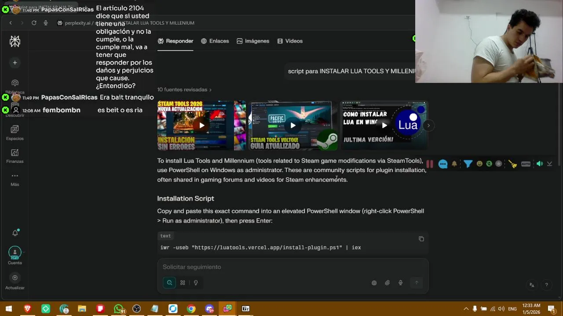
Task: Open Google Chrome in taskbar
Action: coord(191,309)
